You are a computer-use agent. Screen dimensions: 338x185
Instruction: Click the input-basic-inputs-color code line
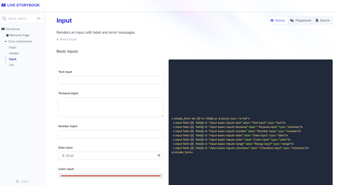pos(232,140)
